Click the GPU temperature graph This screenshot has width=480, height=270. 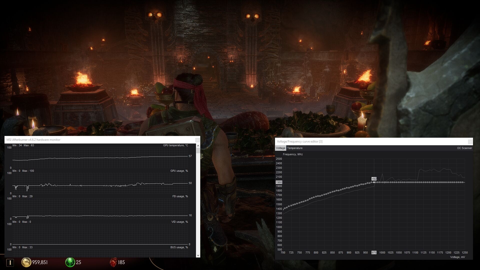[x=100, y=157]
